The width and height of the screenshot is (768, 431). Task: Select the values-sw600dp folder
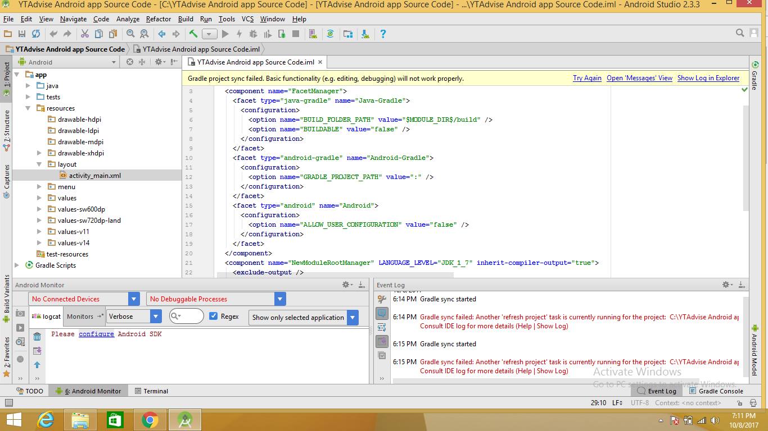[81, 209]
